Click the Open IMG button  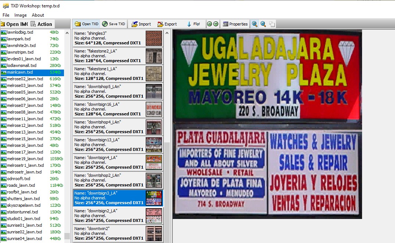pos(14,24)
